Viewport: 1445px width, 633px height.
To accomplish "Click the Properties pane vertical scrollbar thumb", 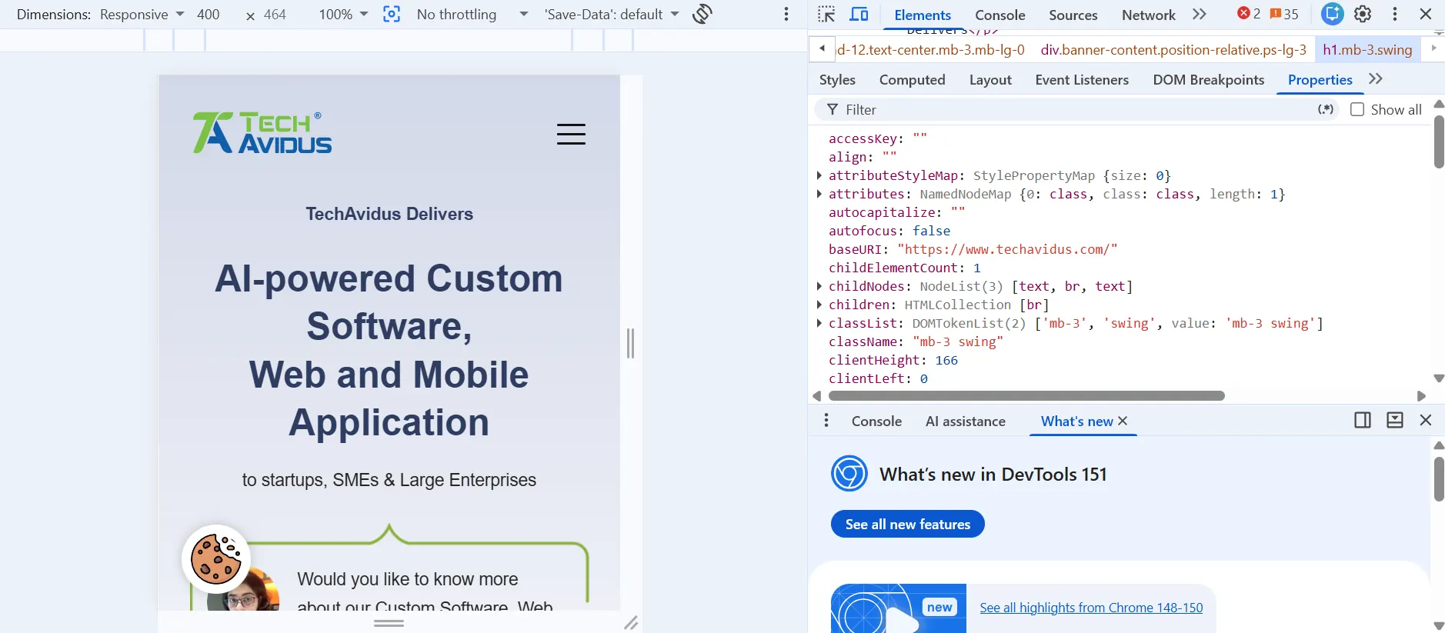I will coord(1439,141).
